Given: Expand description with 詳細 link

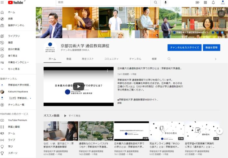Looking at the screenshot, I should (120, 103).
